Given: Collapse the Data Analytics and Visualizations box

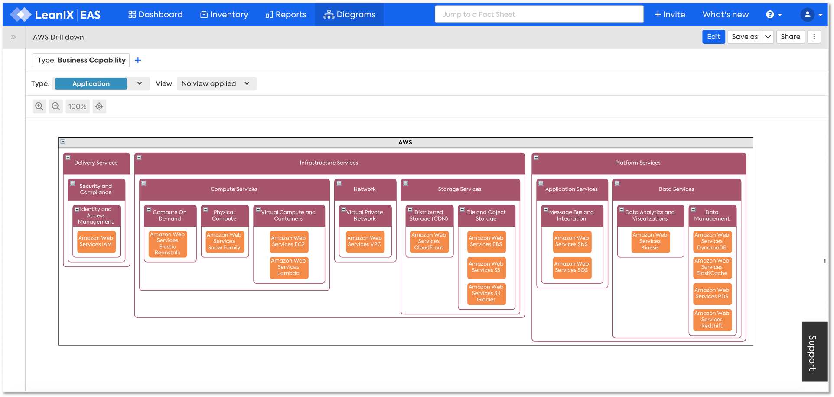Looking at the screenshot, I should coord(622,209).
